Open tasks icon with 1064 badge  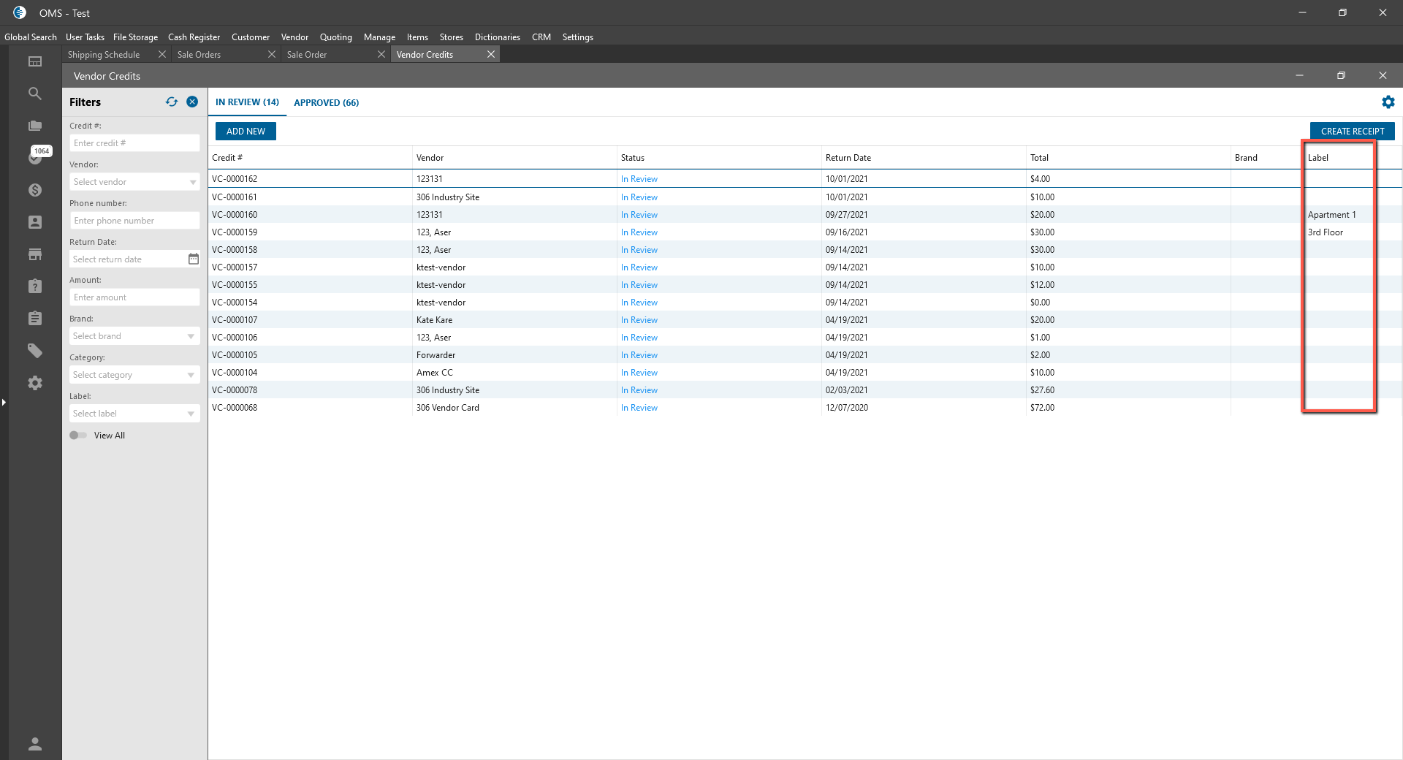coord(35,156)
